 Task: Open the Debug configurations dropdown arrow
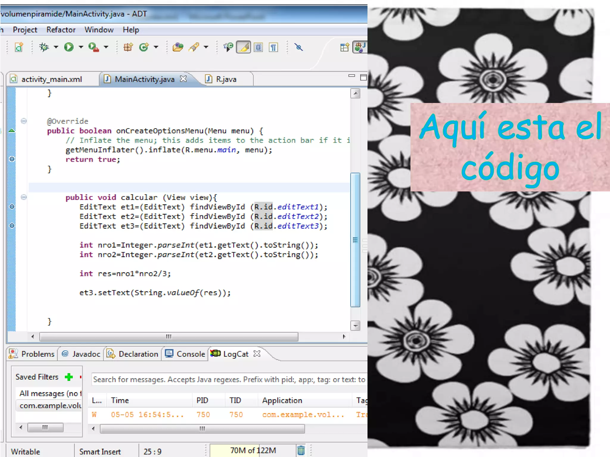[56, 47]
